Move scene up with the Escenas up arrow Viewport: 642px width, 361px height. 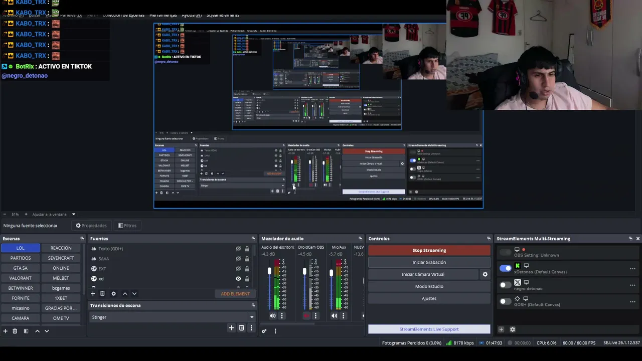pos(37,331)
